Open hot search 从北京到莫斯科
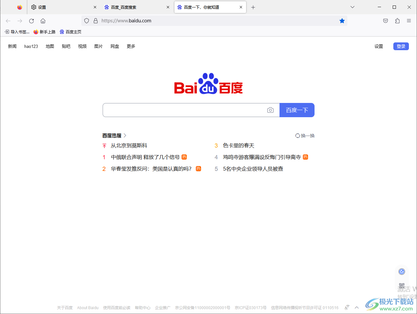This screenshot has width=417, height=314. pos(129,146)
